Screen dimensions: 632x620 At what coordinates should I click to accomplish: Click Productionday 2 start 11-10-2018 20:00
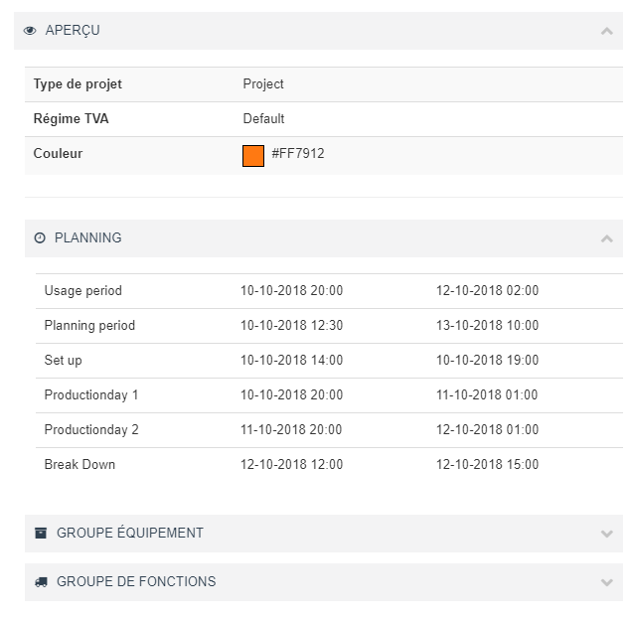[x=291, y=429]
